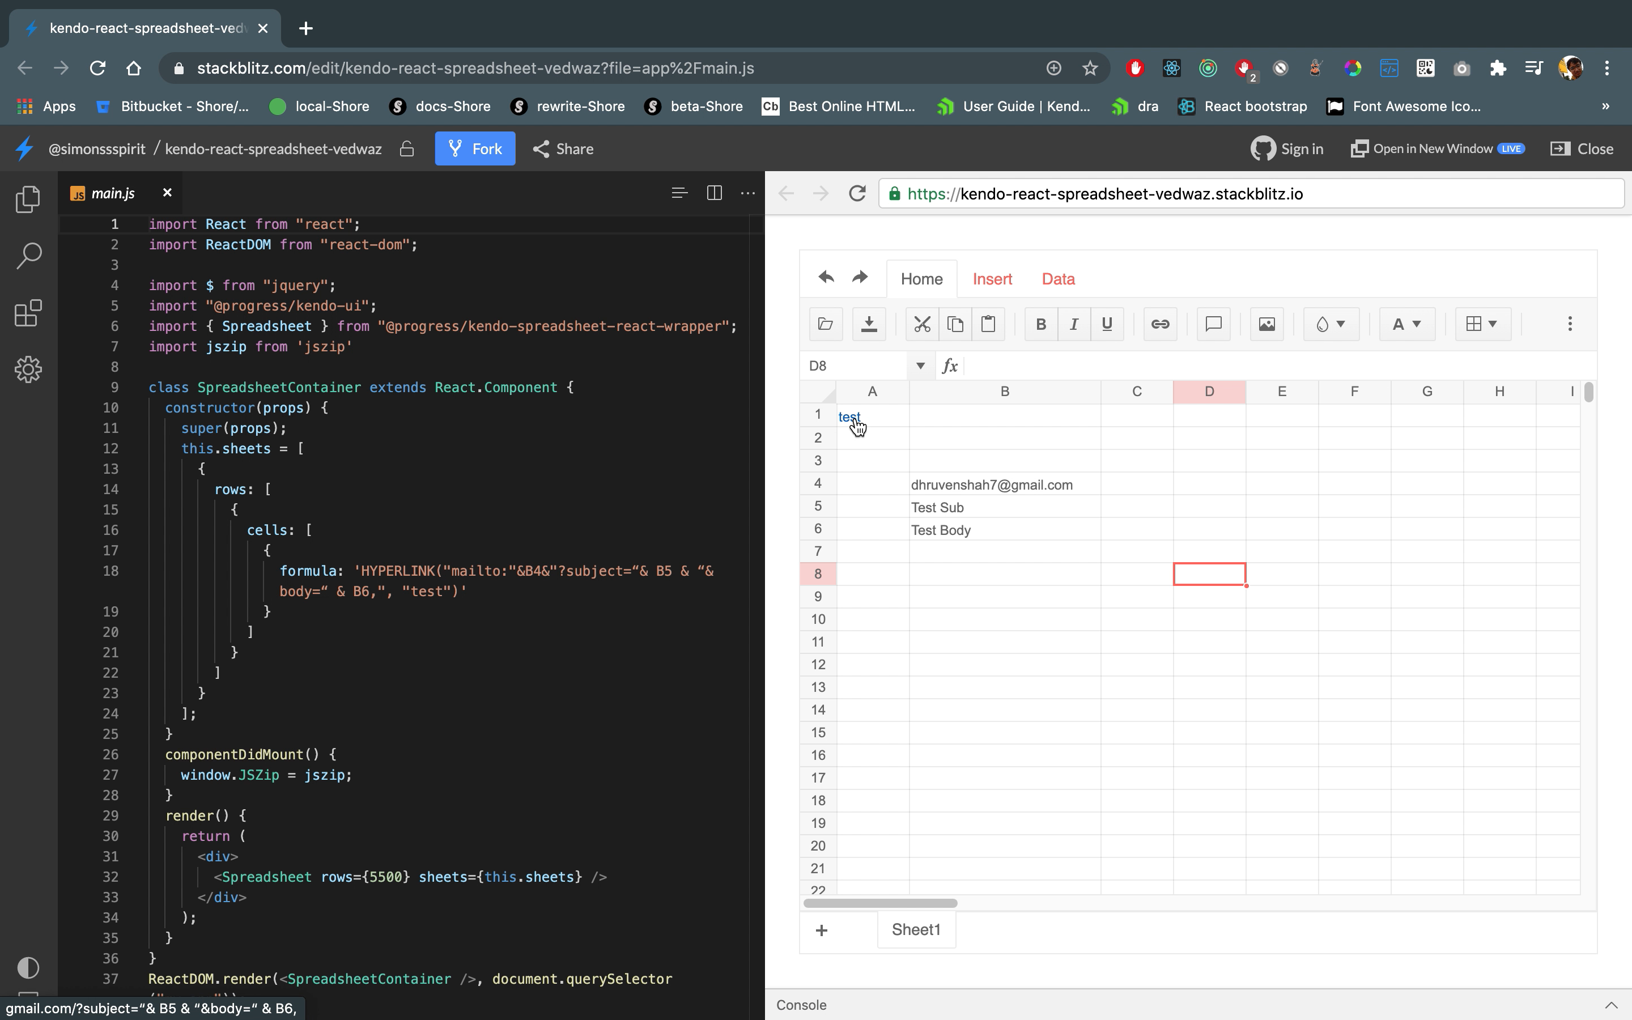The width and height of the screenshot is (1632, 1020).
Task: Open the Chrome three-dot menu
Action: click(x=1607, y=68)
